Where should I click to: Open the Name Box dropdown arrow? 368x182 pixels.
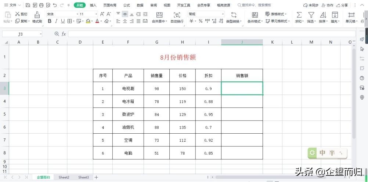tap(41, 34)
